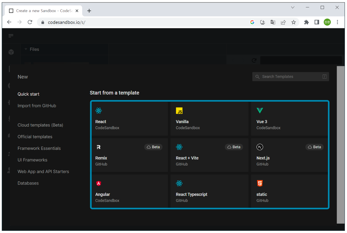This screenshot has height=233, width=347.
Task: Click the install app icon in address bar
Action: click(263, 22)
